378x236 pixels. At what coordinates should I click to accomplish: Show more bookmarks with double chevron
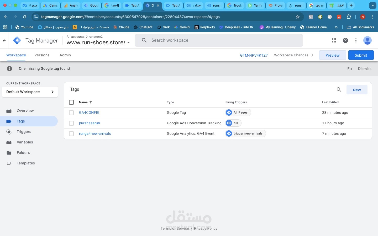click(x=336, y=27)
